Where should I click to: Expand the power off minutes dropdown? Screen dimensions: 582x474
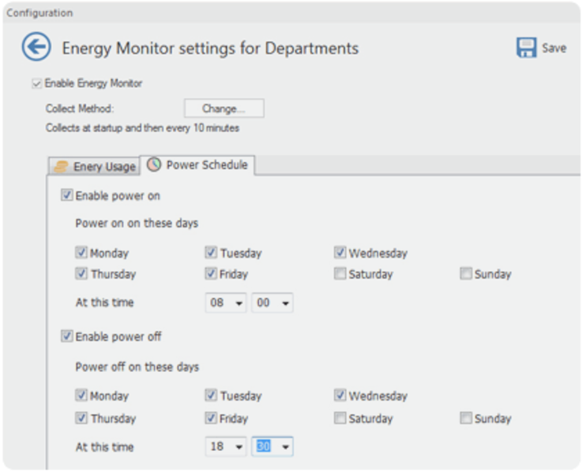pos(285,447)
